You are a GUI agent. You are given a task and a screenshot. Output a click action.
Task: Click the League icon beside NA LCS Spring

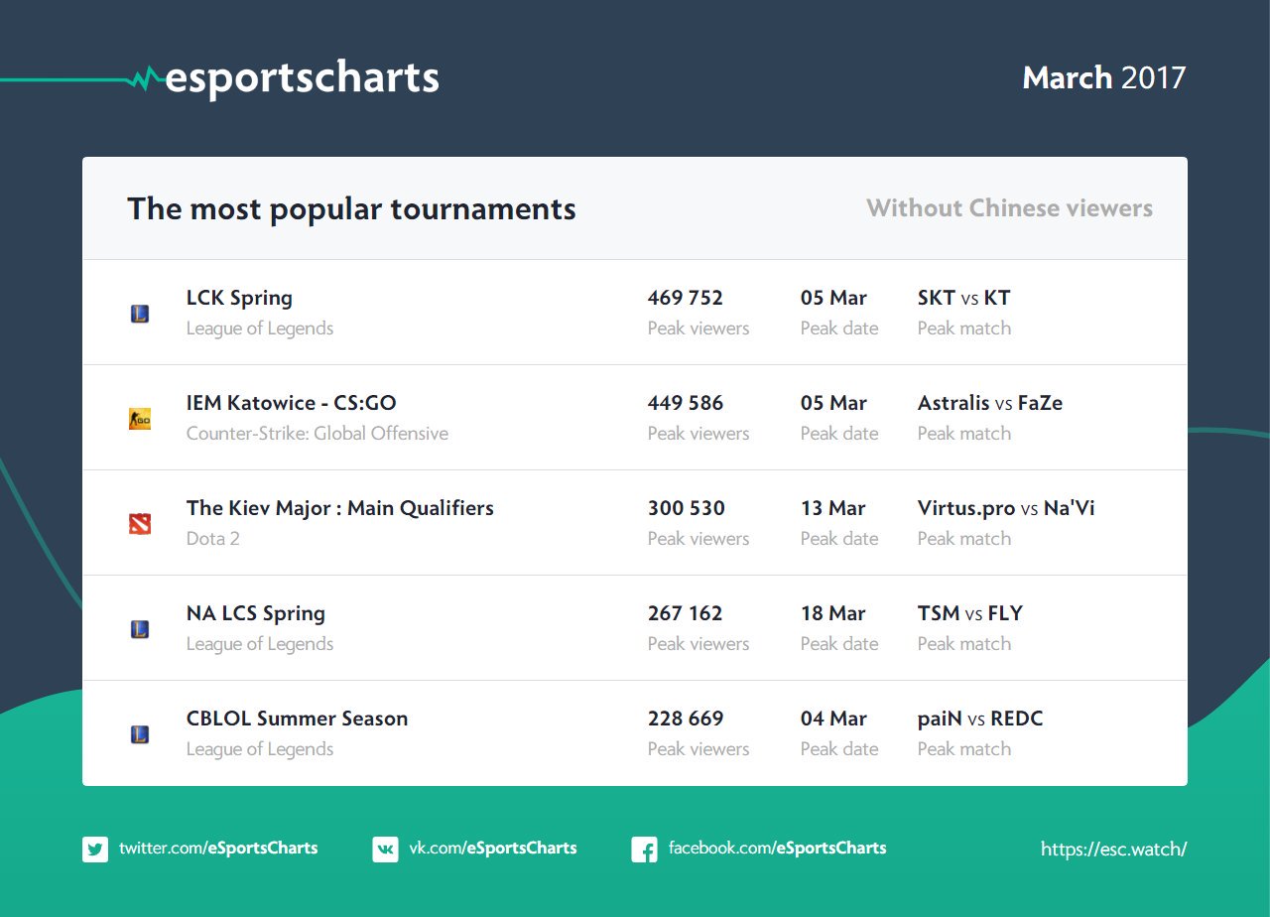coord(140,629)
